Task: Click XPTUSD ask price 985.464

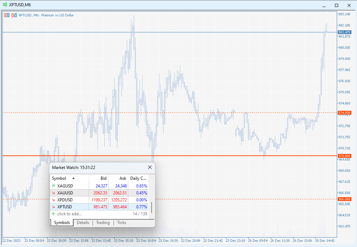Action: [120, 207]
